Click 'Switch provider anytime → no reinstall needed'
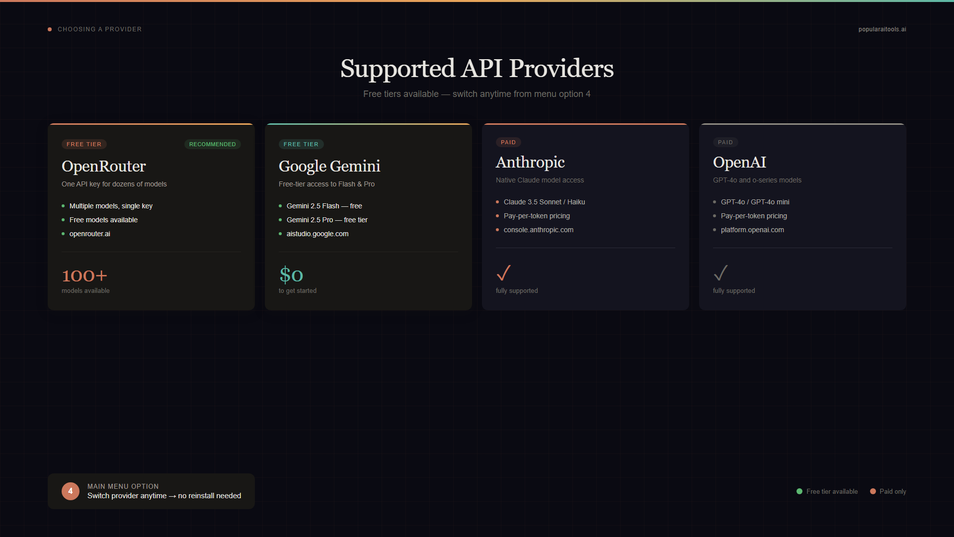 [x=164, y=496]
